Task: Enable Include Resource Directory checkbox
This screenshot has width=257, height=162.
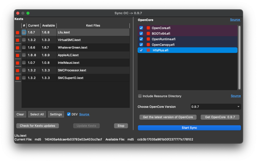Action: pyautogui.click(x=140, y=96)
